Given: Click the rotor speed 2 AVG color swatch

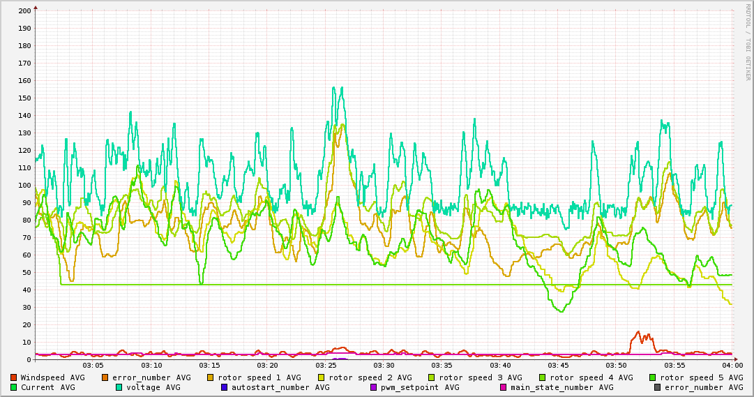Looking at the screenshot, I should point(322,377).
